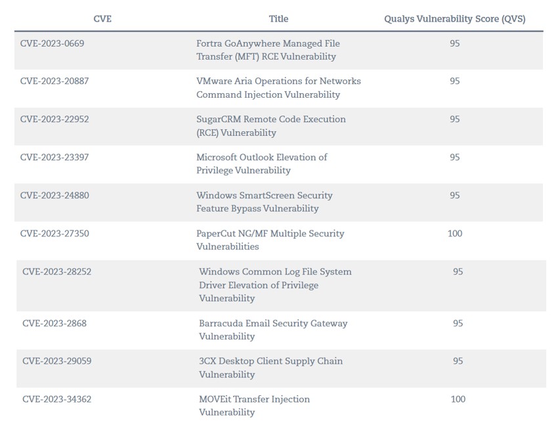
Task: Select the CVE-2023-27350 cell
Action: pyautogui.click(x=54, y=233)
